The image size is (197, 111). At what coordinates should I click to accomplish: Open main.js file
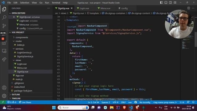point(19,79)
